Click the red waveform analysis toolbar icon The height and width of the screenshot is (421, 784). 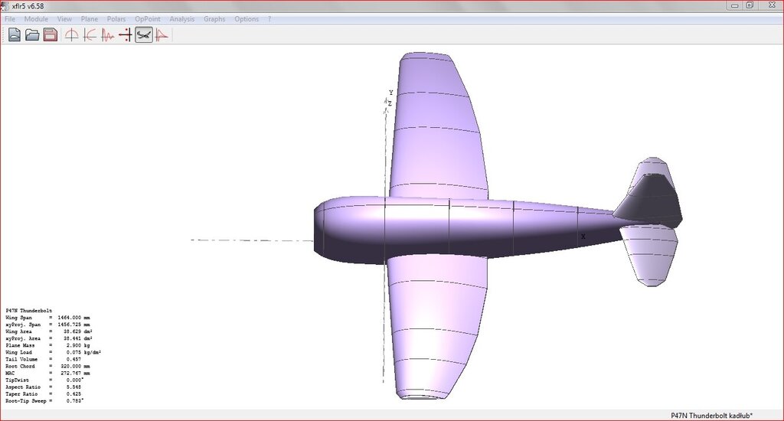pyautogui.click(x=108, y=34)
